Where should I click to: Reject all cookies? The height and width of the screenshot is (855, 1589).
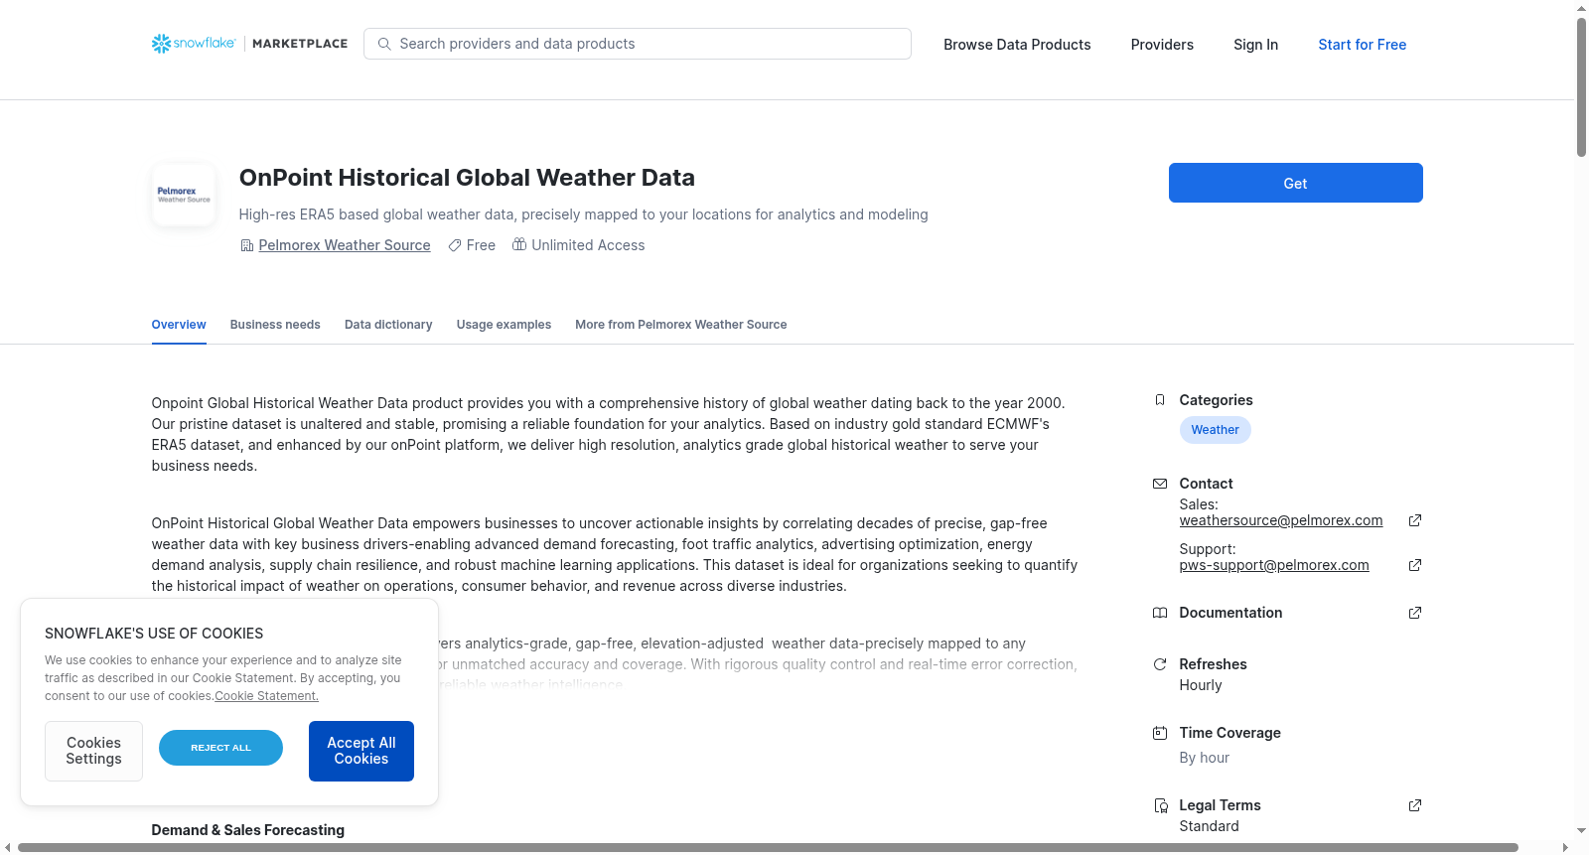click(220, 748)
